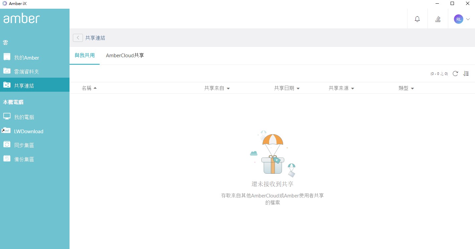Click the refresh list icon

455,74
